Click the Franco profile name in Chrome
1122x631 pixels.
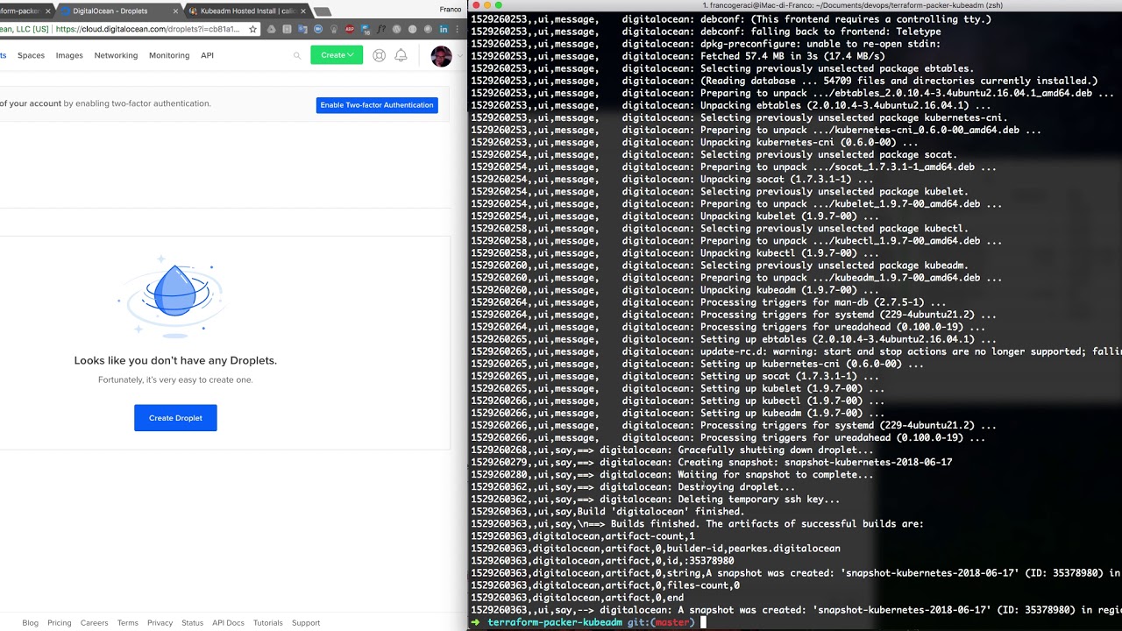point(450,10)
